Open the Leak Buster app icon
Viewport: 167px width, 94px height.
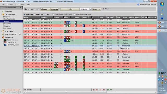[5, 42]
